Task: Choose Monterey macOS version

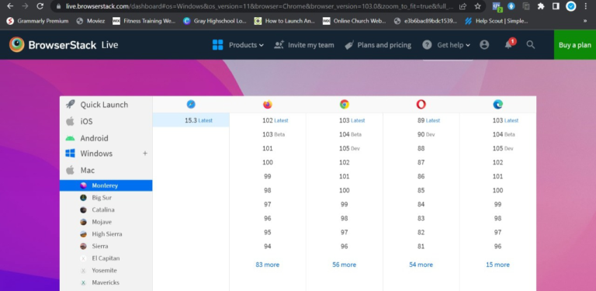Action: (x=106, y=185)
